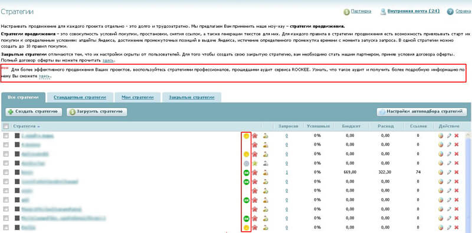Tick the checkbox in the green-star row

(6, 163)
